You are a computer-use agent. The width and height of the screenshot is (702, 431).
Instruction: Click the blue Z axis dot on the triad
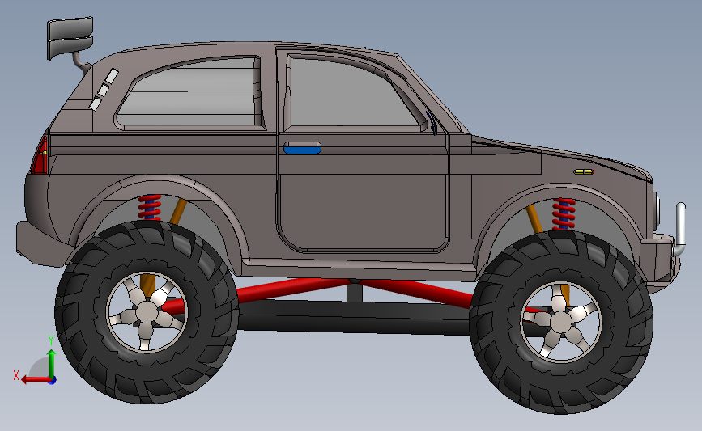(x=52, y=380)
